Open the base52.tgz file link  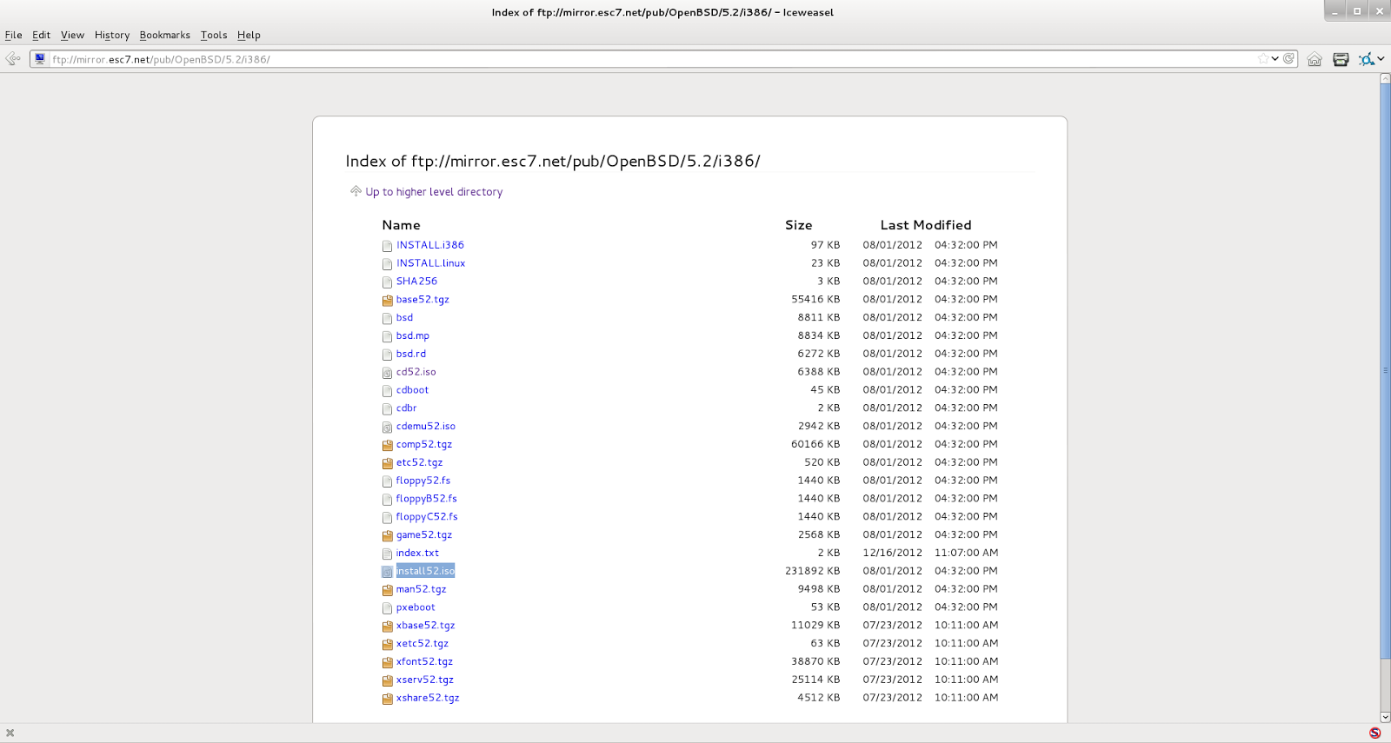[x=423, y=300]
